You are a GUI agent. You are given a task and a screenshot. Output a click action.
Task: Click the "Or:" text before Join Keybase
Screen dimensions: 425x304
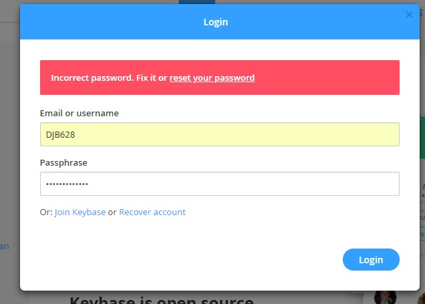click(46, 212)
